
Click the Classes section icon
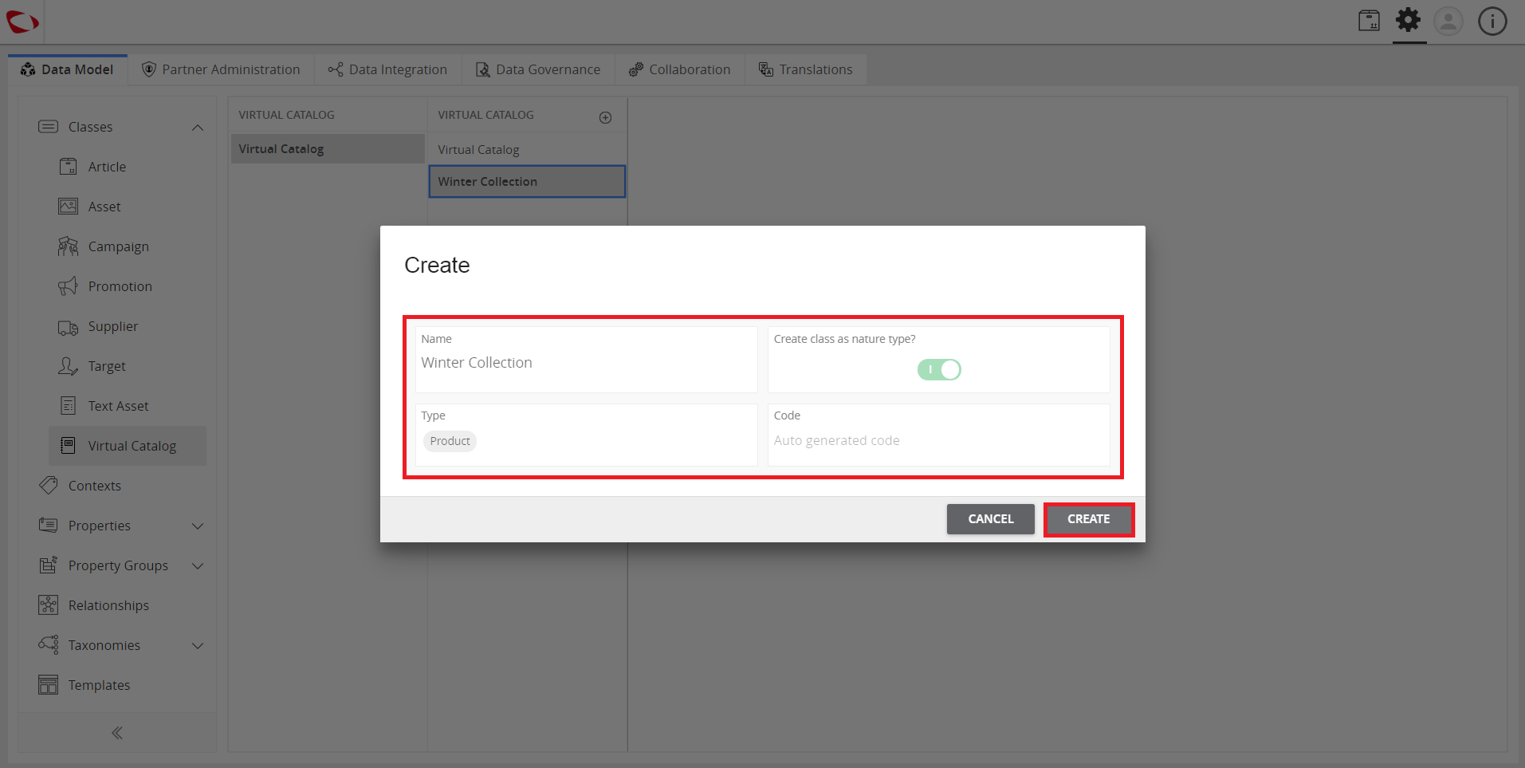pos(49,127)
